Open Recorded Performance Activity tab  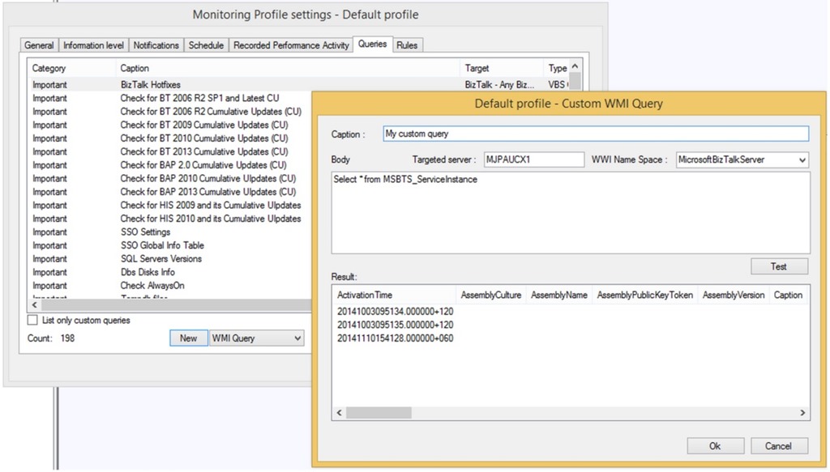pyautogui.click(x=291, y=45)
